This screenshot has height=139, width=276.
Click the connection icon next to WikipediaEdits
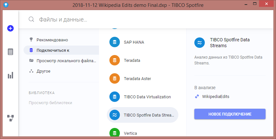(x=197, y=96)
